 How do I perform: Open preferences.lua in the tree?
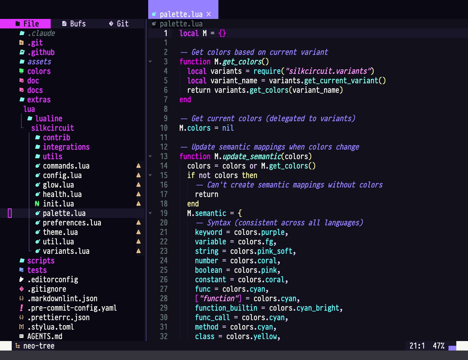point(72,223)
